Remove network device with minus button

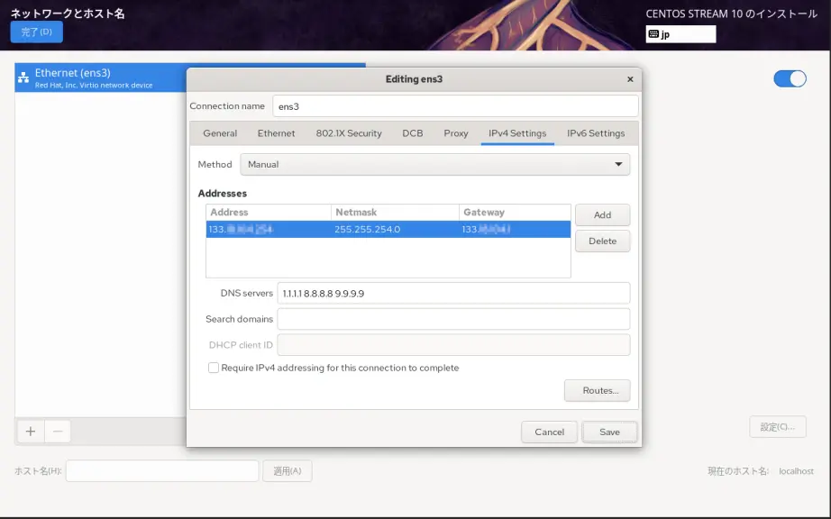click(x=58, y=432)
